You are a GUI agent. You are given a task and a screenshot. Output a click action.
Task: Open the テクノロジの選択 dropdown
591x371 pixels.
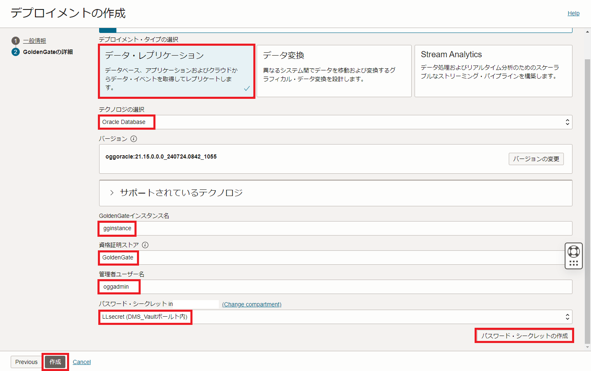tap(335, 122)
